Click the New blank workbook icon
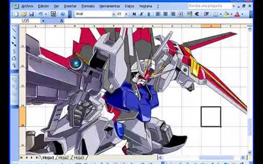The height and width of the screenshot is (164, 263). pos(17,14)
